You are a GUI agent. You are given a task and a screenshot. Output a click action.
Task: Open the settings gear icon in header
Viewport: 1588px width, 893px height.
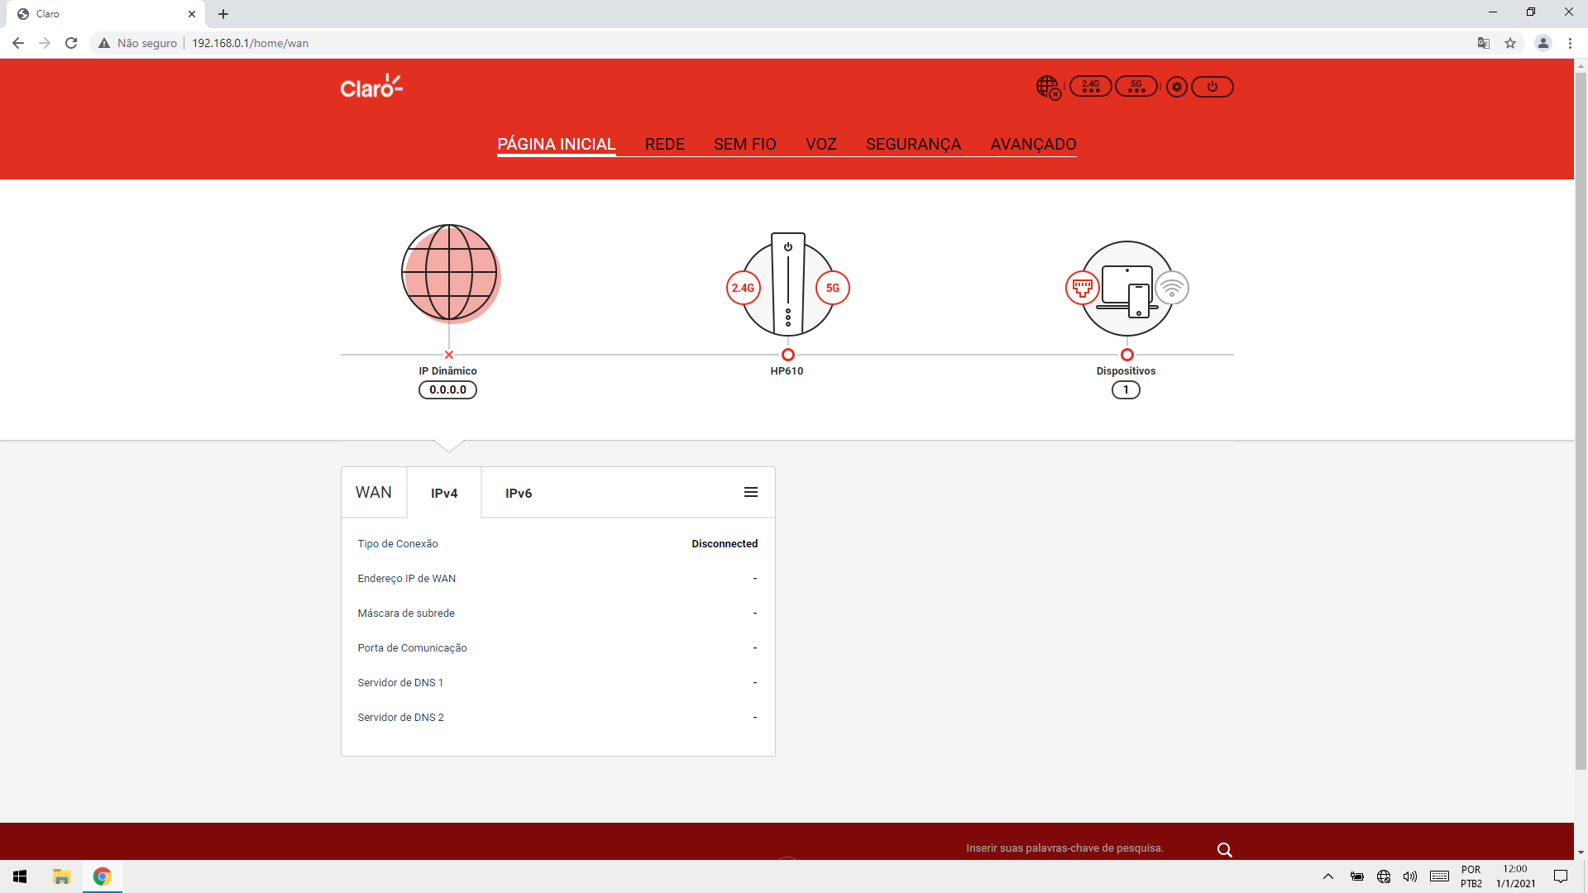point(1176,87)
